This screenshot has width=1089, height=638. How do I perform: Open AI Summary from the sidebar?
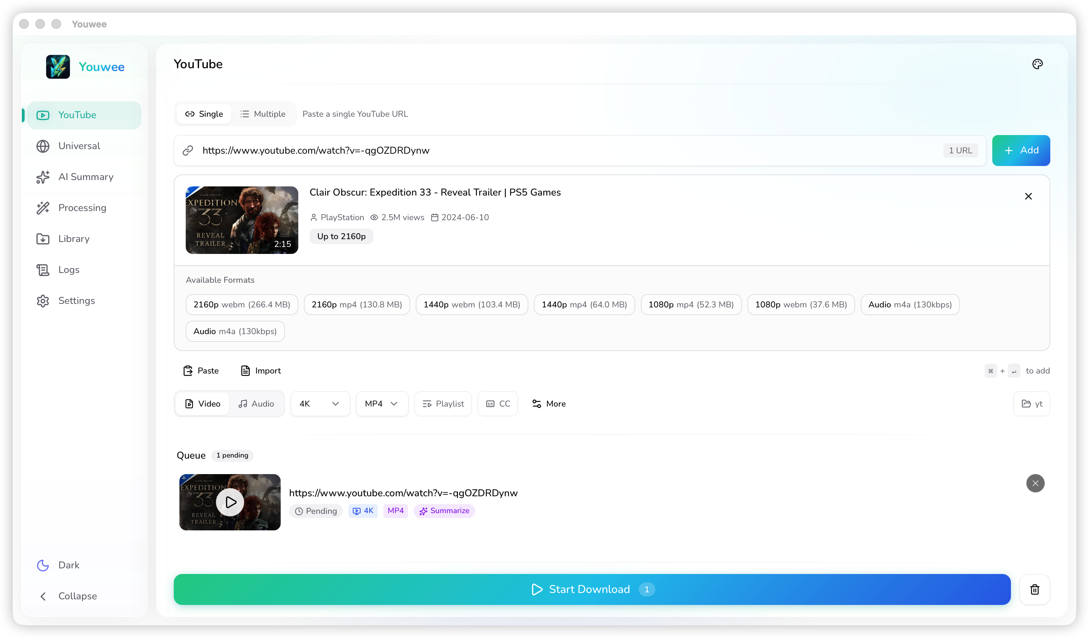click(x=85, y=177)
